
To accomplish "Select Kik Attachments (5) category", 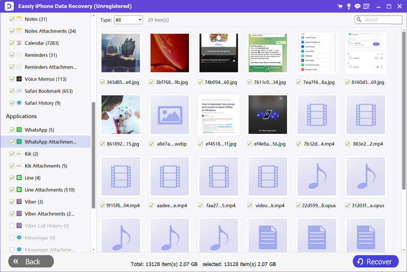I will (x=46, y=166).
